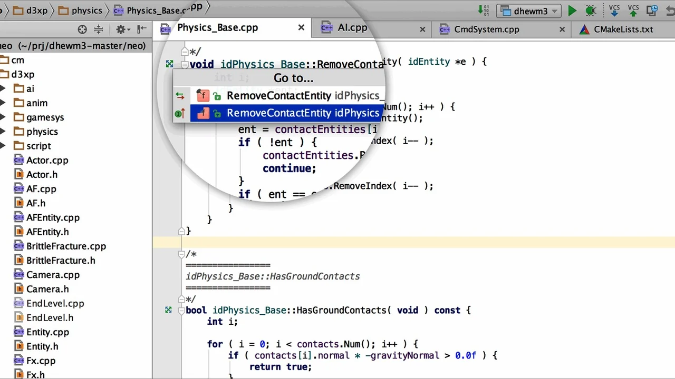Image resolution: width=675 pixels, height=379 pixels.
Task: Select the cm folder in project tree
Action: 17,60
